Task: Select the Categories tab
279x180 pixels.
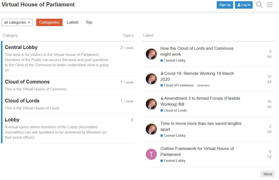Action: coord(49,22)
